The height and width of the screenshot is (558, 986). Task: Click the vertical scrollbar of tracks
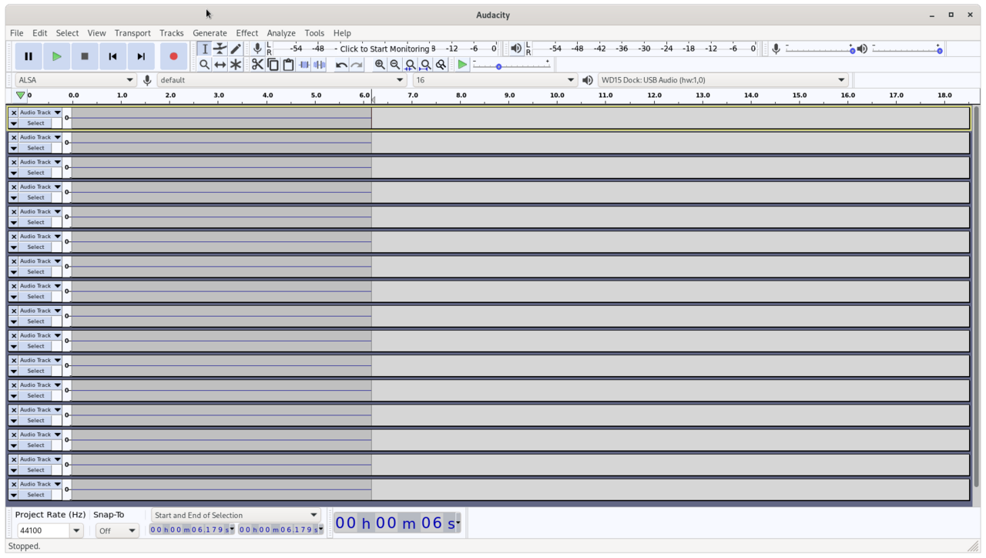(x=977, y=297)
